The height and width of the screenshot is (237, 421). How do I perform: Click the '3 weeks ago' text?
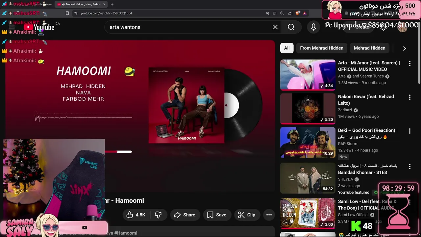coord(349,186)
